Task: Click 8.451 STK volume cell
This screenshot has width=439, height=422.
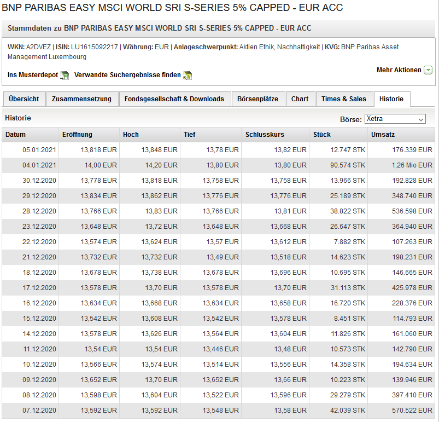Action: point(350,319)
